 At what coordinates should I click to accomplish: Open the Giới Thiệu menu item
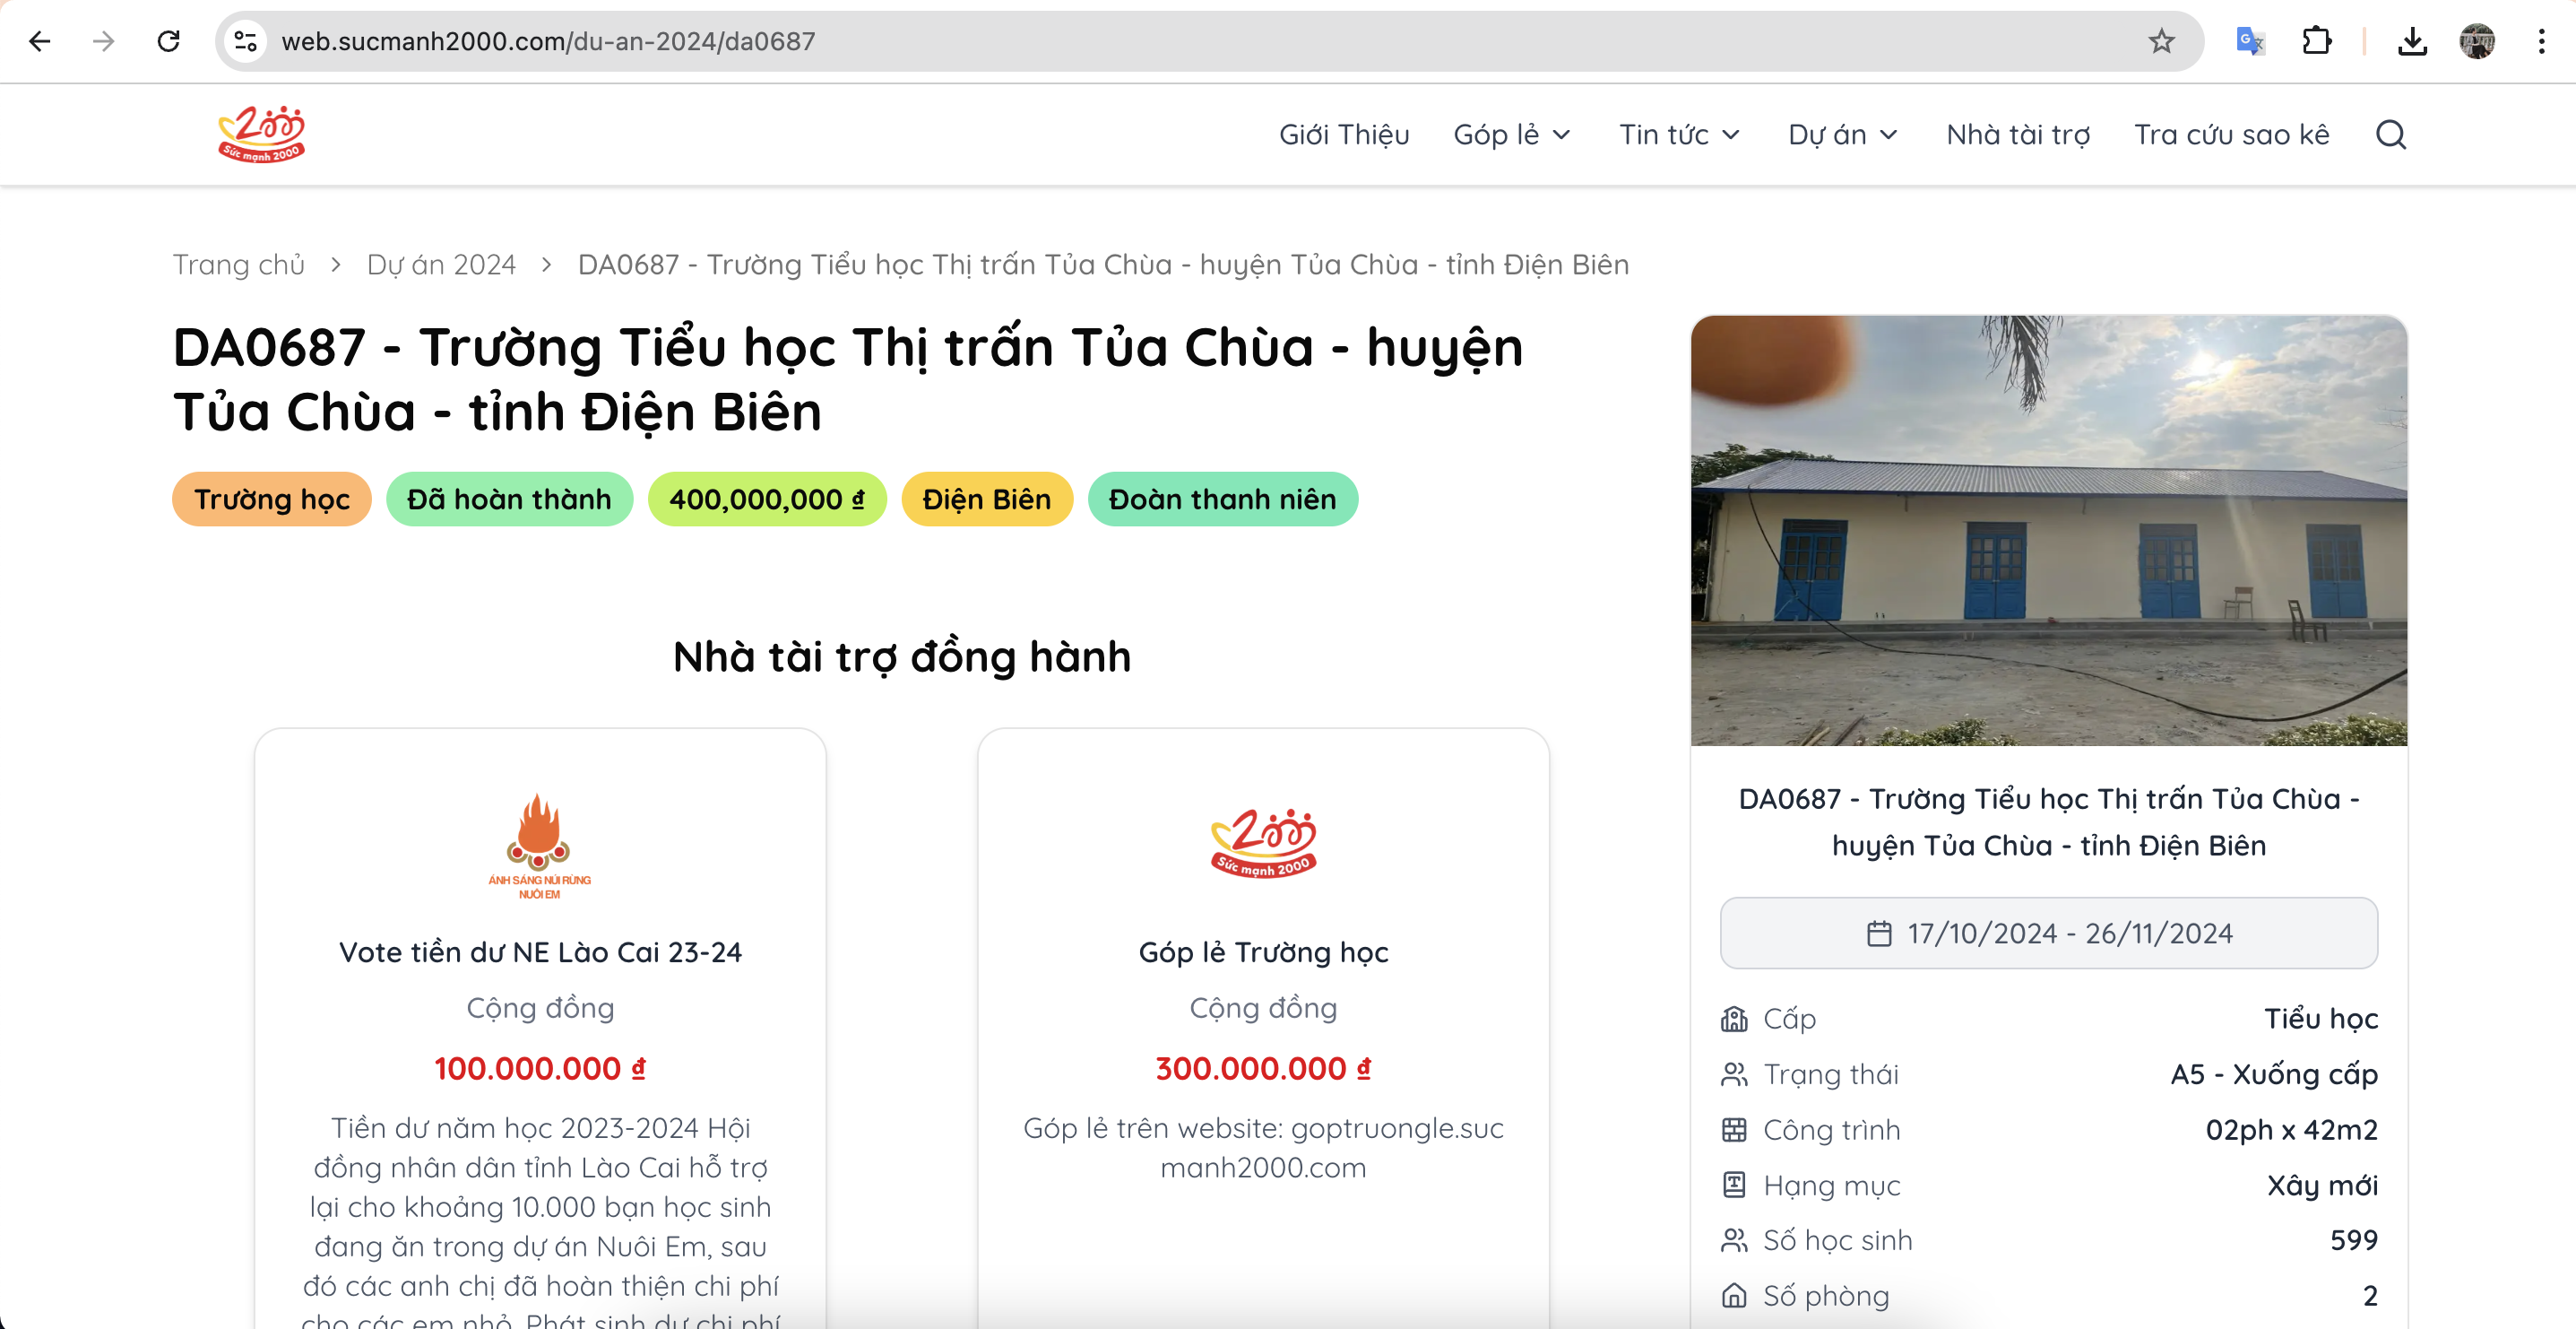click(1344, 135)
